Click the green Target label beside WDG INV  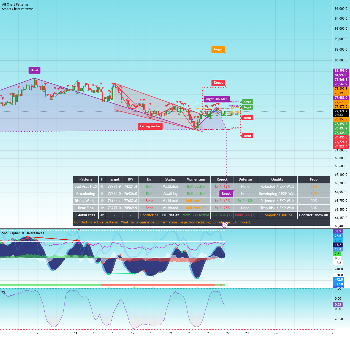click(247, 107)
